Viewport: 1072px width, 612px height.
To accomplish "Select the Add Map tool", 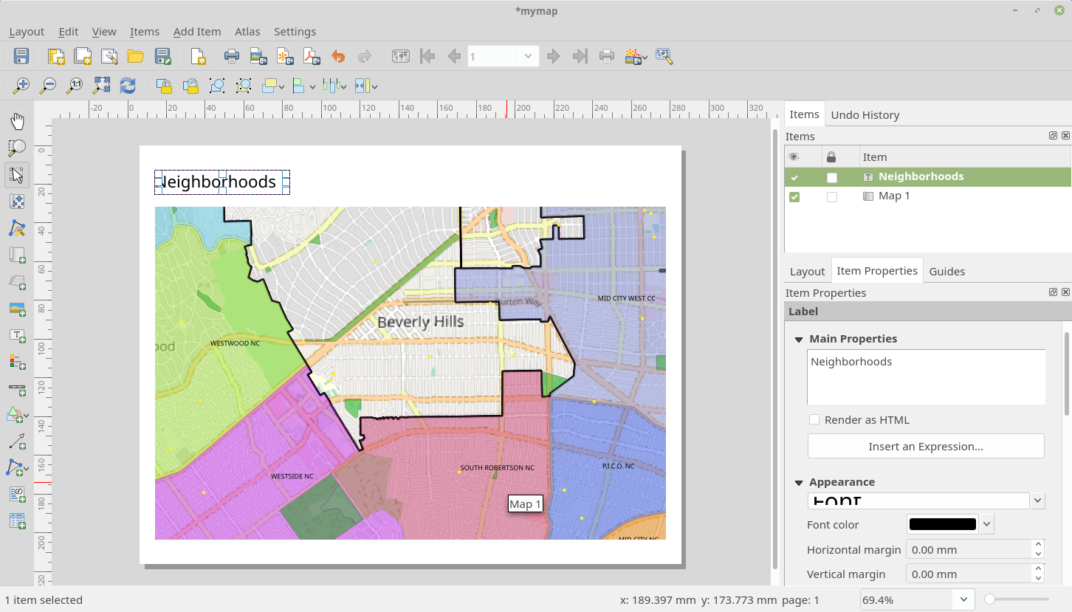I will pos(17,255).
